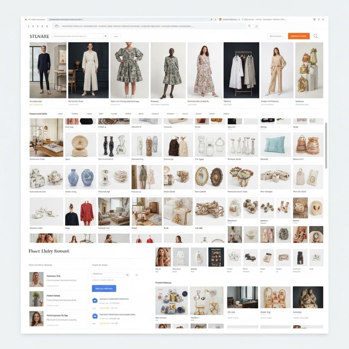Open the blue pillow product thumbnail
The image size is (349, 349).
[275, 145]
